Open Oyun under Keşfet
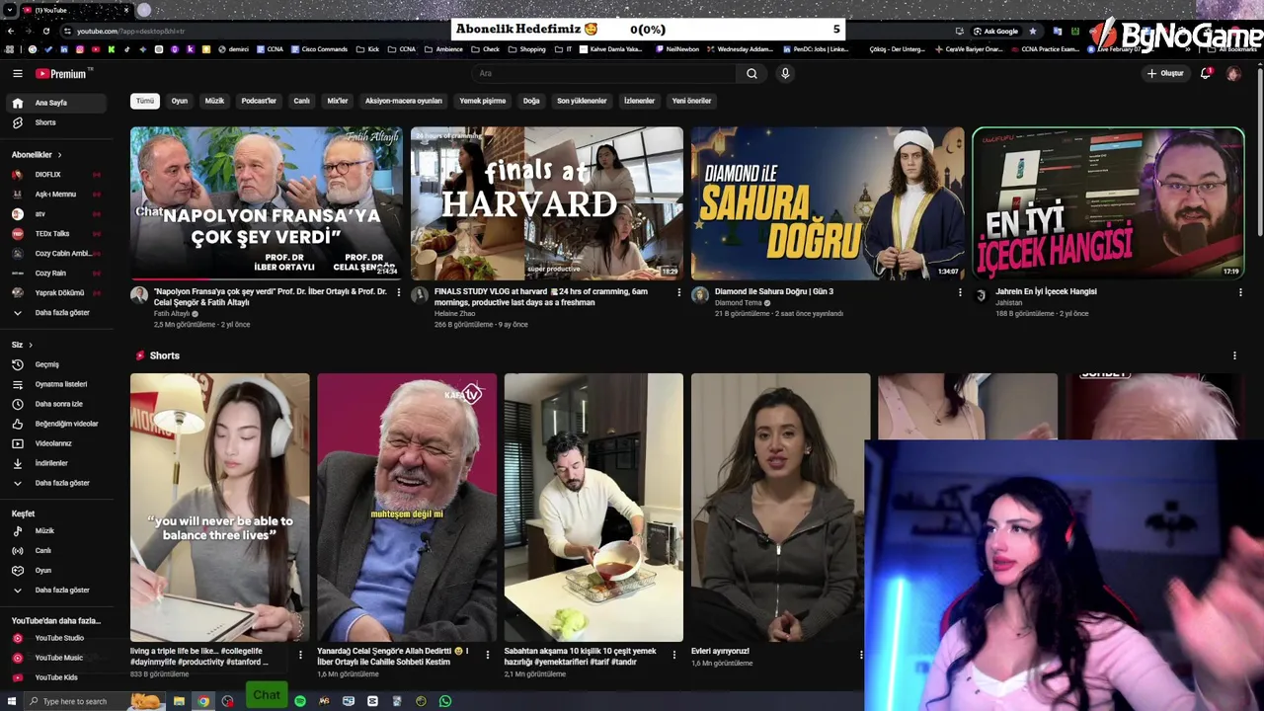The width and height of the screenshot is (1264, 711). [56, 571]
